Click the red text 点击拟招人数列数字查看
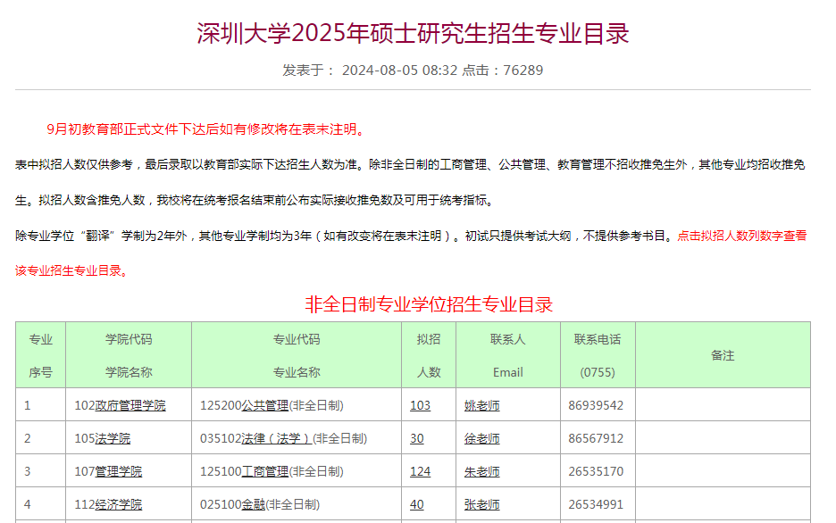Viewport: 836px width, 523px height. point(741,236)
